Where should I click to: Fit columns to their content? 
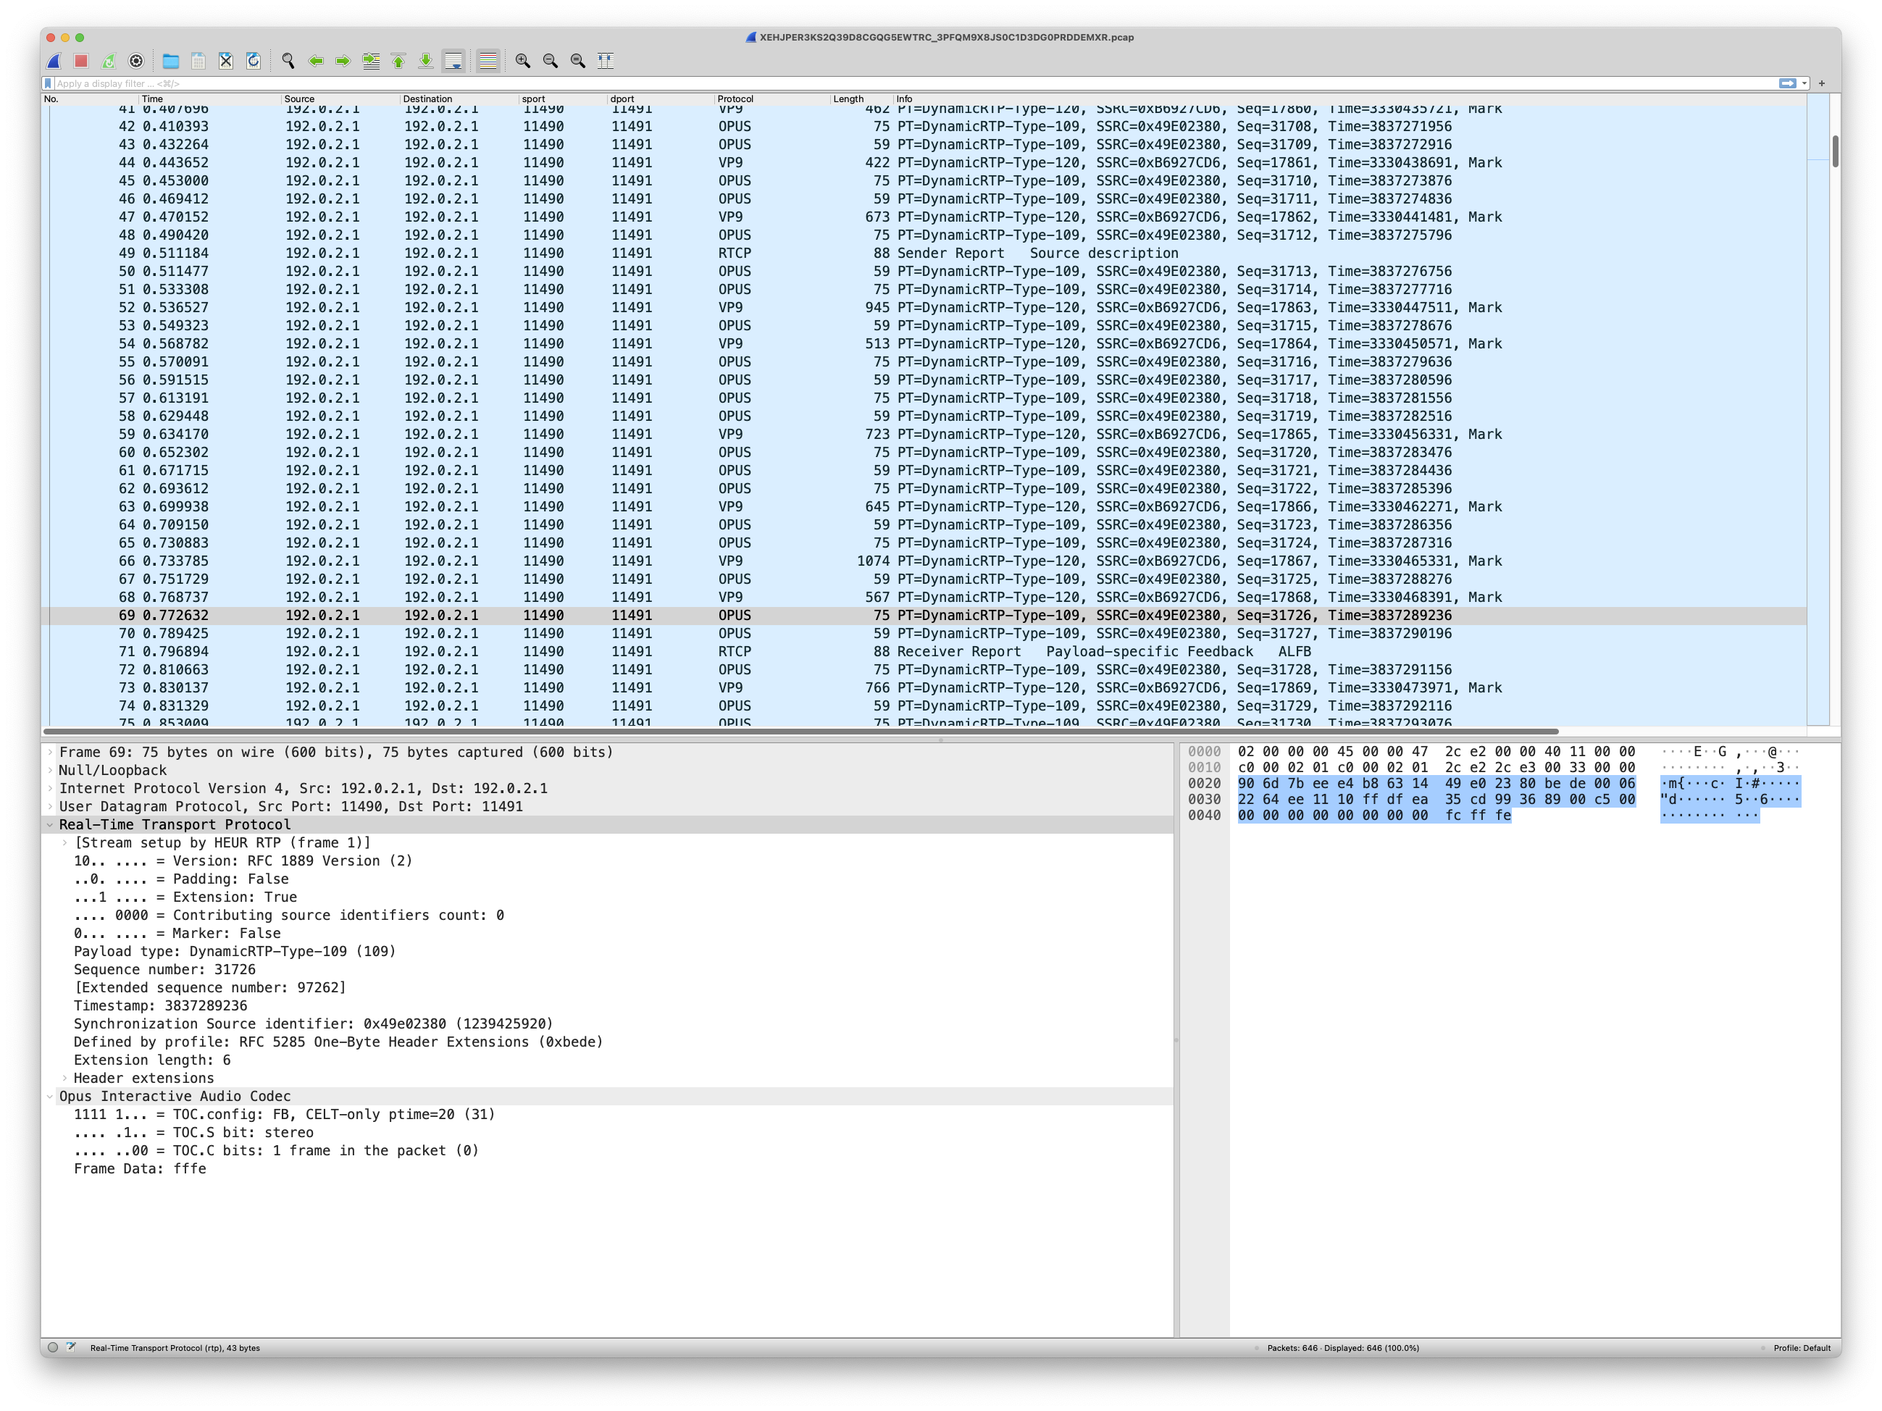click(x=605, y=60)
